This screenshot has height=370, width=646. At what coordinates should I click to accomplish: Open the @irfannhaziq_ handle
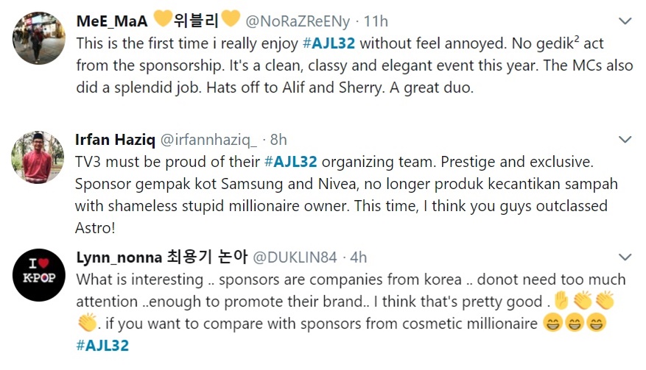click(208, 140)
